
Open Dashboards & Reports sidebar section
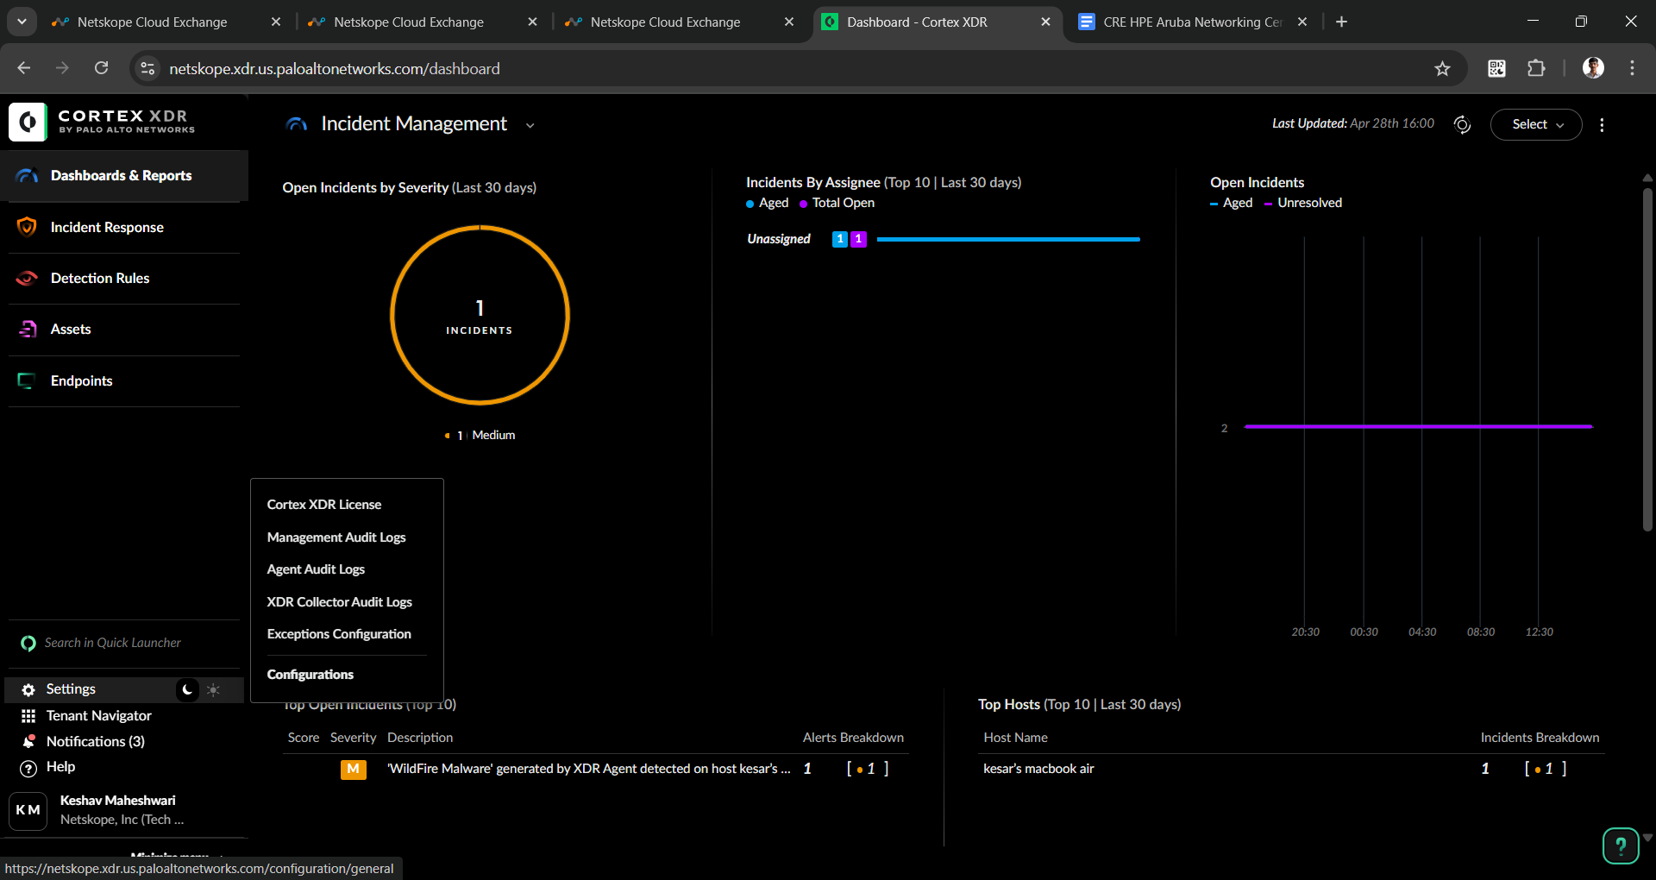coord(124,176)
